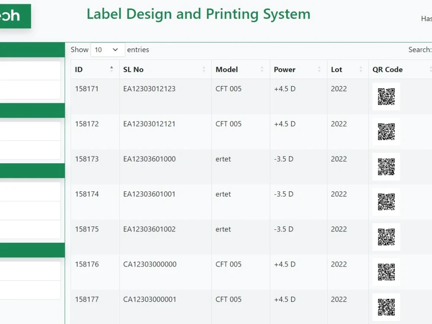Click serial number EA12303012121

[x=149, y=124]
